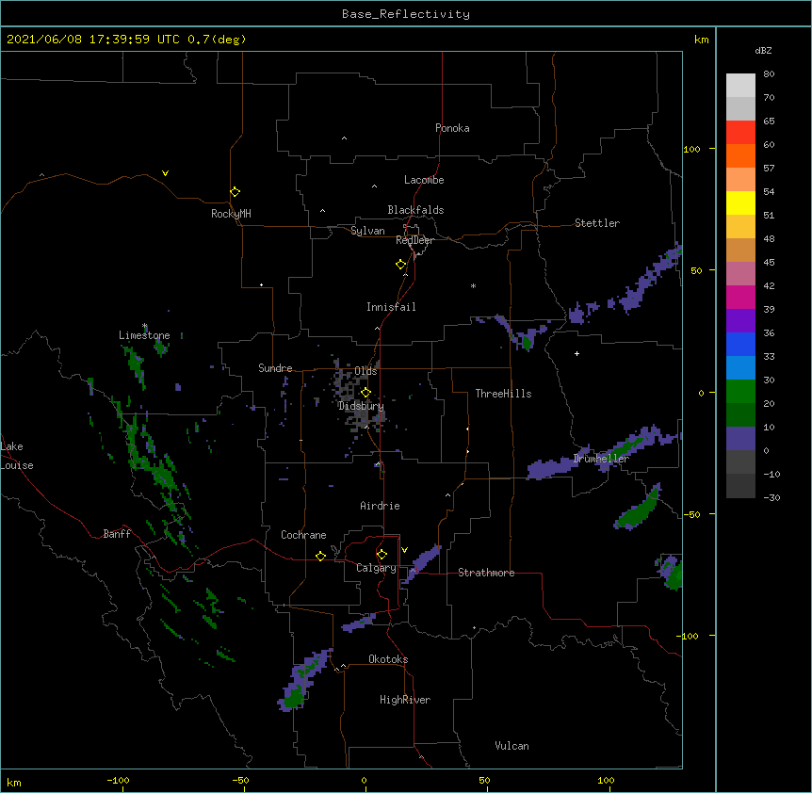This screenshot has height=793, width=812.
Task: Click the Olds town label
Action: pos(365,371)
